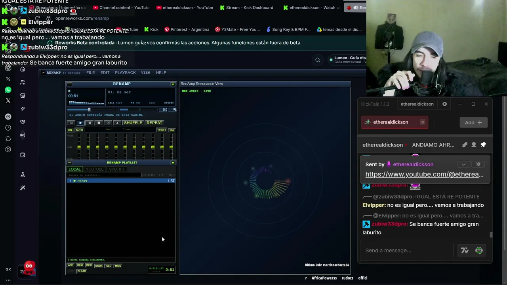
Task: Open the Kick emote picker icon
Action: (x=479, y=250)
